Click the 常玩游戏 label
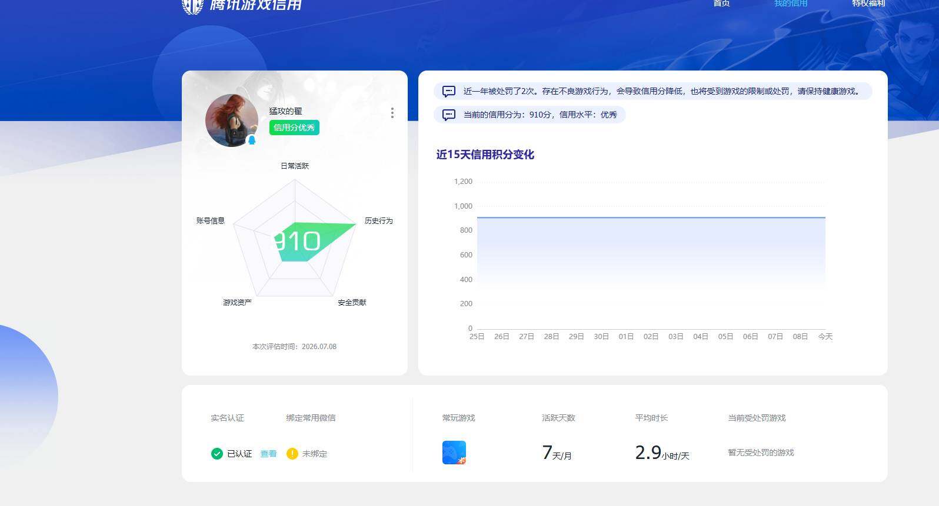Screen dimensions: 939x506 (x=458, y=418)
